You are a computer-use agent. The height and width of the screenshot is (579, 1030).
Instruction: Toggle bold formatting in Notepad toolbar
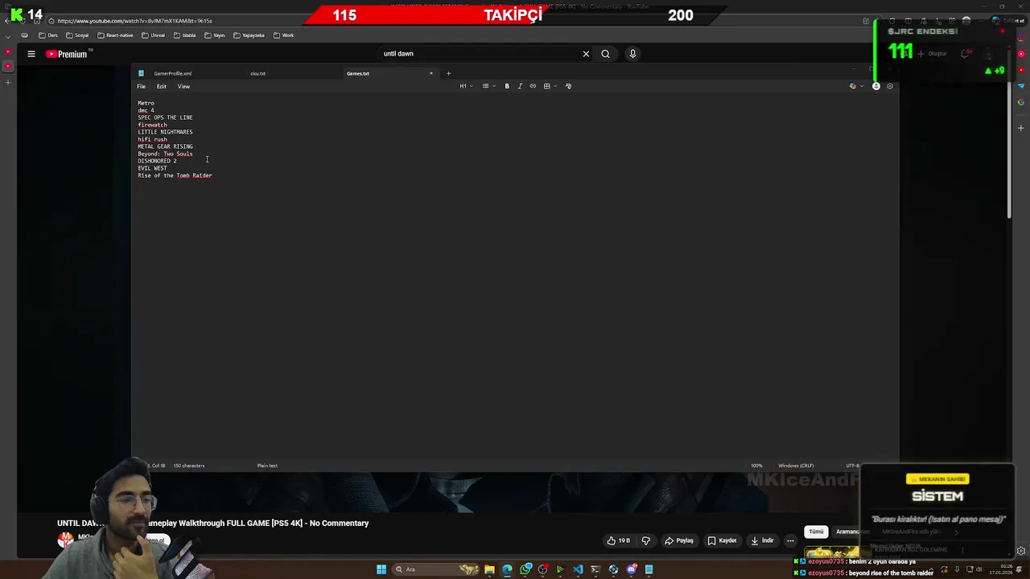click(507, 86)
